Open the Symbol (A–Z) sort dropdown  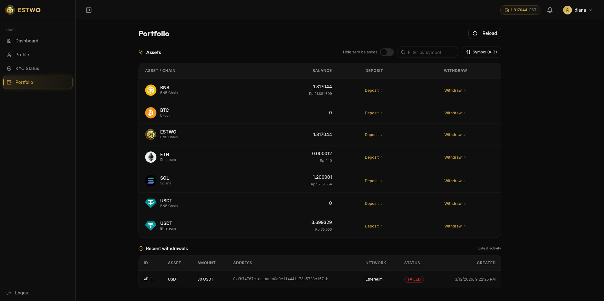(x=481, y=52)
